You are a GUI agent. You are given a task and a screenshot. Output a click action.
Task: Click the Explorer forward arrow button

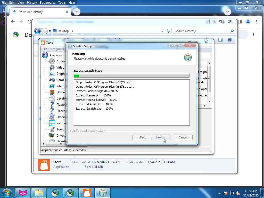[x=45, y=31]
